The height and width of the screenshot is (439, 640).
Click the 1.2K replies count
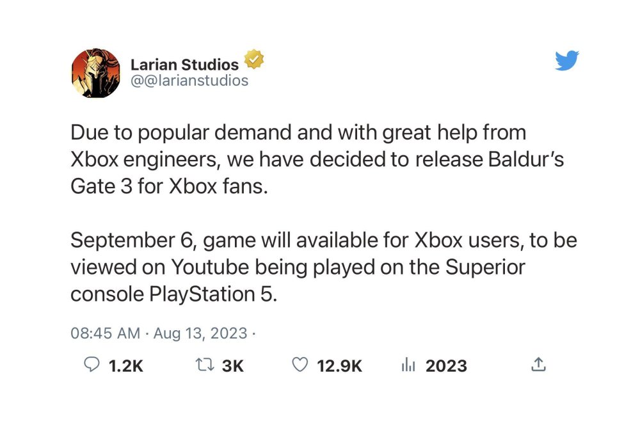tap(126, 366)
